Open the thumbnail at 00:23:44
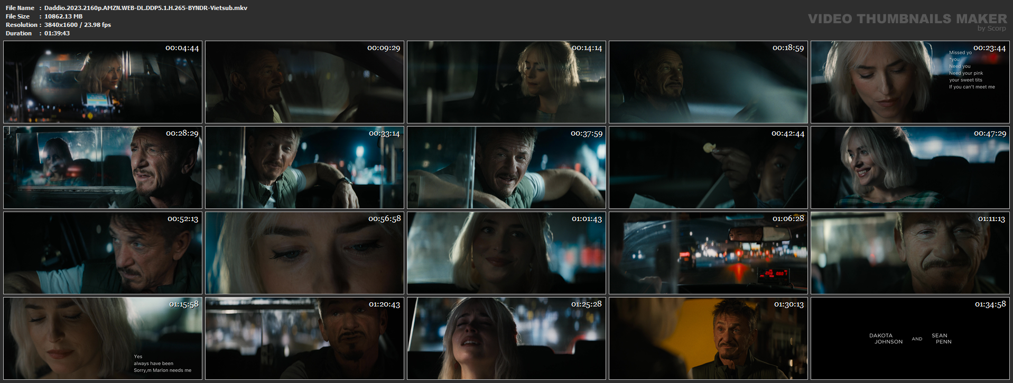This screenshot has height=383, width=1013. (910, 82)
